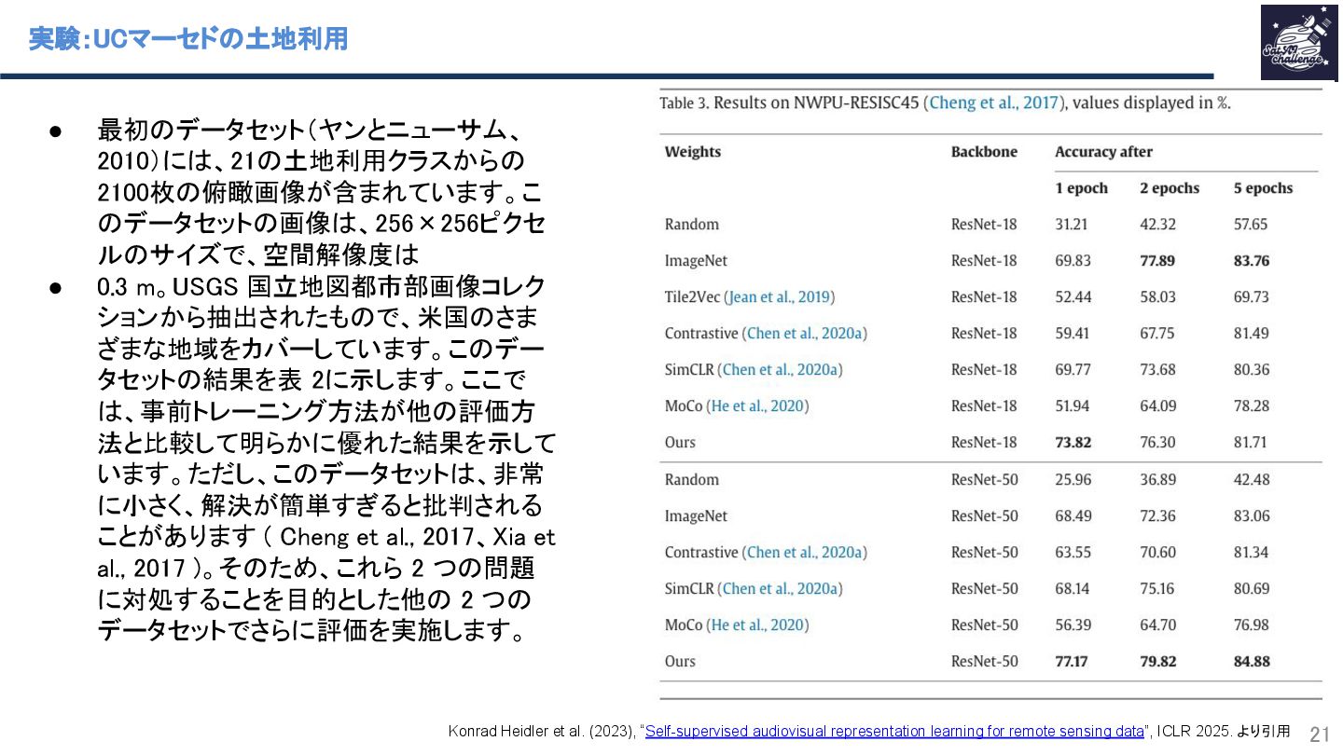Click the value 63.55
This screenshot has width=1343, height=755.
pos(1073,553)
